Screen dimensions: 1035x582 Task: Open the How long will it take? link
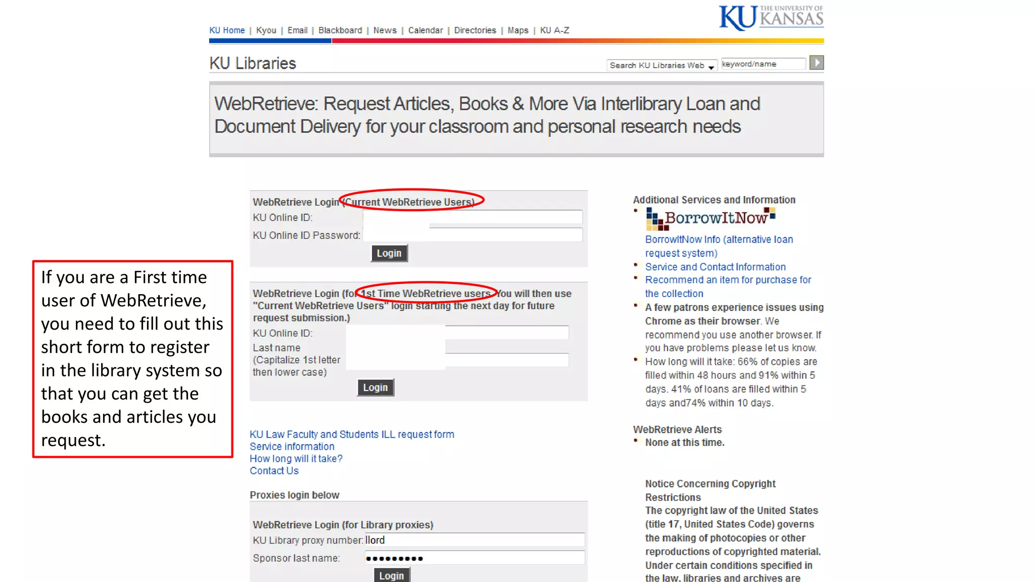coord(296,459)
